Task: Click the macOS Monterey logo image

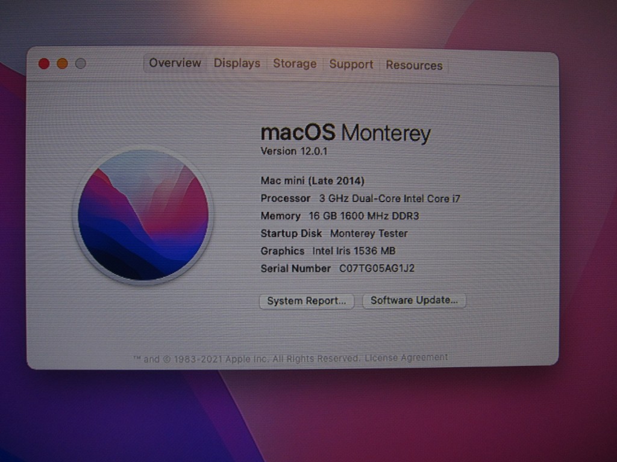Action: coord(143,215)
